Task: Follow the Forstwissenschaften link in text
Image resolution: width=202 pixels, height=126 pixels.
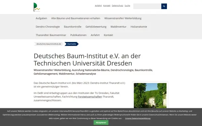Action: (x=90, y=97)
